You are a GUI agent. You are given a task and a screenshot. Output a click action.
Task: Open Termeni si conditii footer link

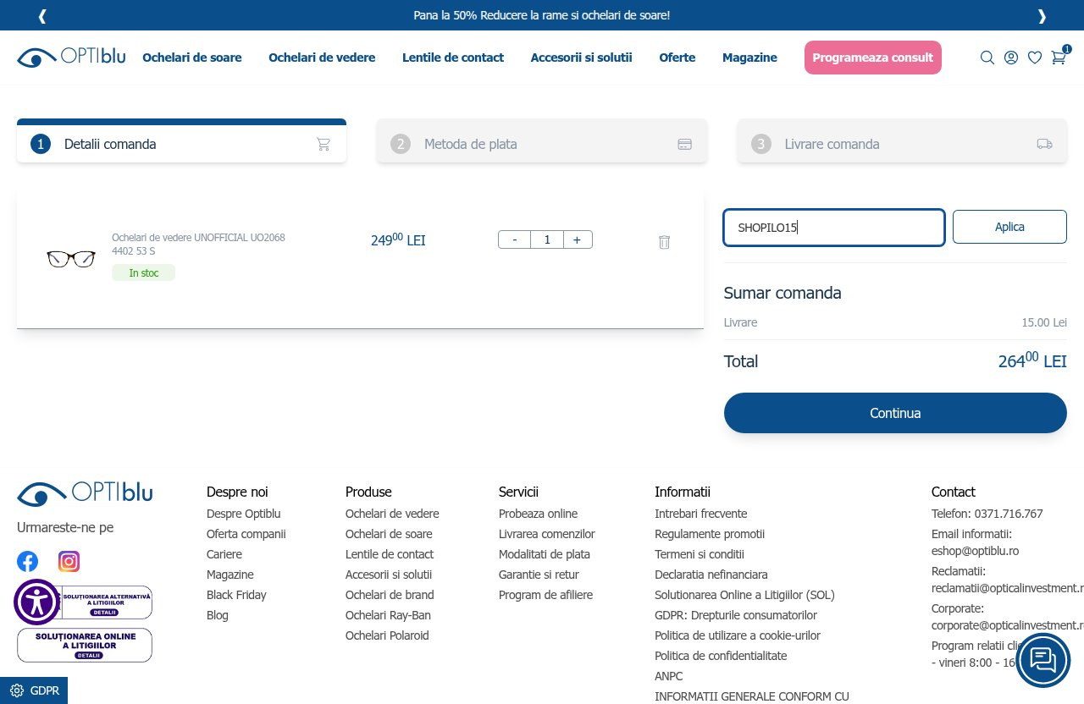click(x=700, y=554)
